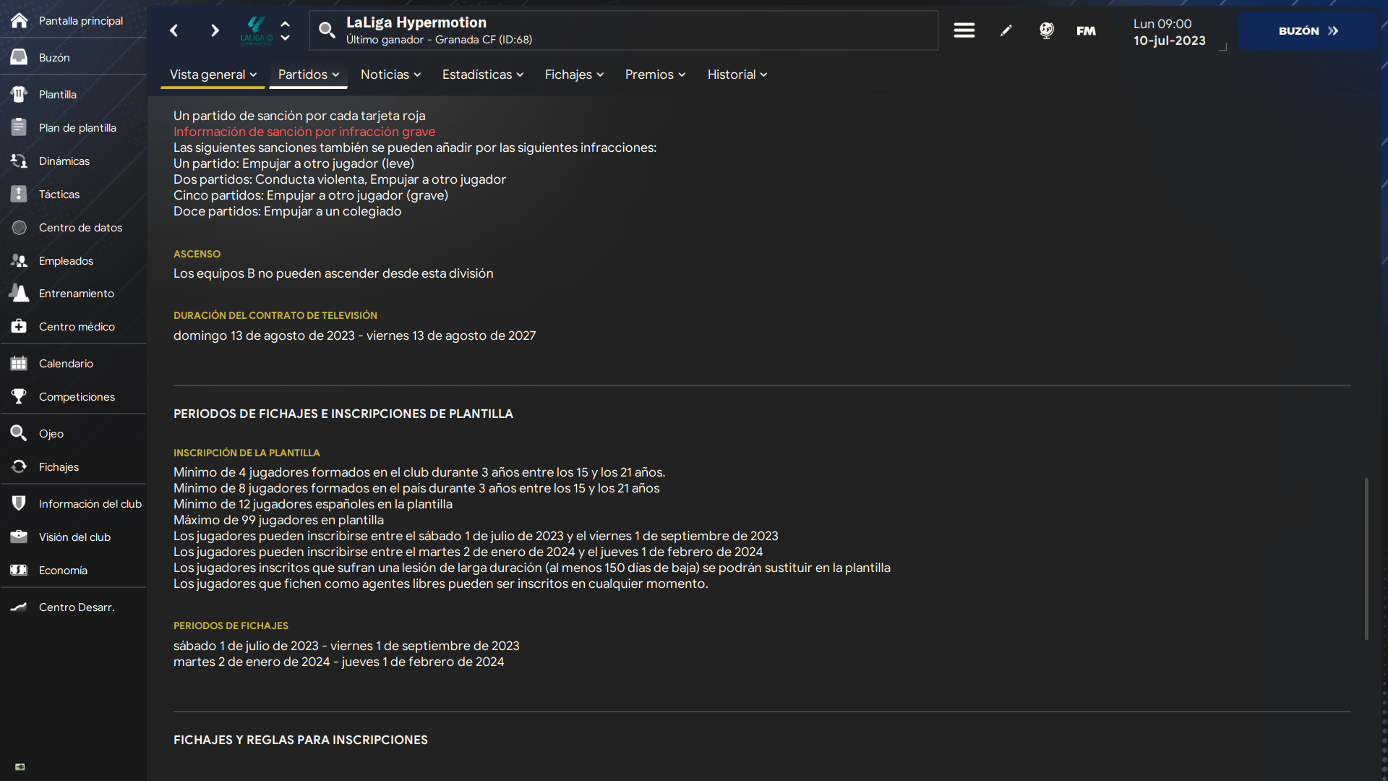
Task: Click the FM menu logo
Action: pos(1086,30)
